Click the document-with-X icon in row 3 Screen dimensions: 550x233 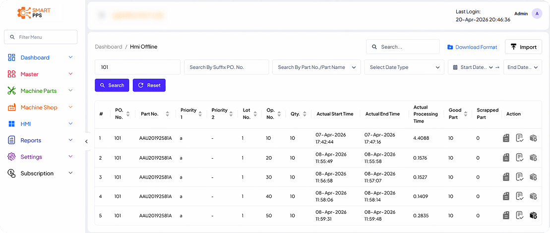pos(506,177)
